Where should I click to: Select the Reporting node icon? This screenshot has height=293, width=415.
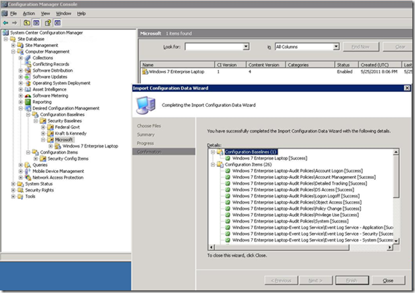(27, 102)
